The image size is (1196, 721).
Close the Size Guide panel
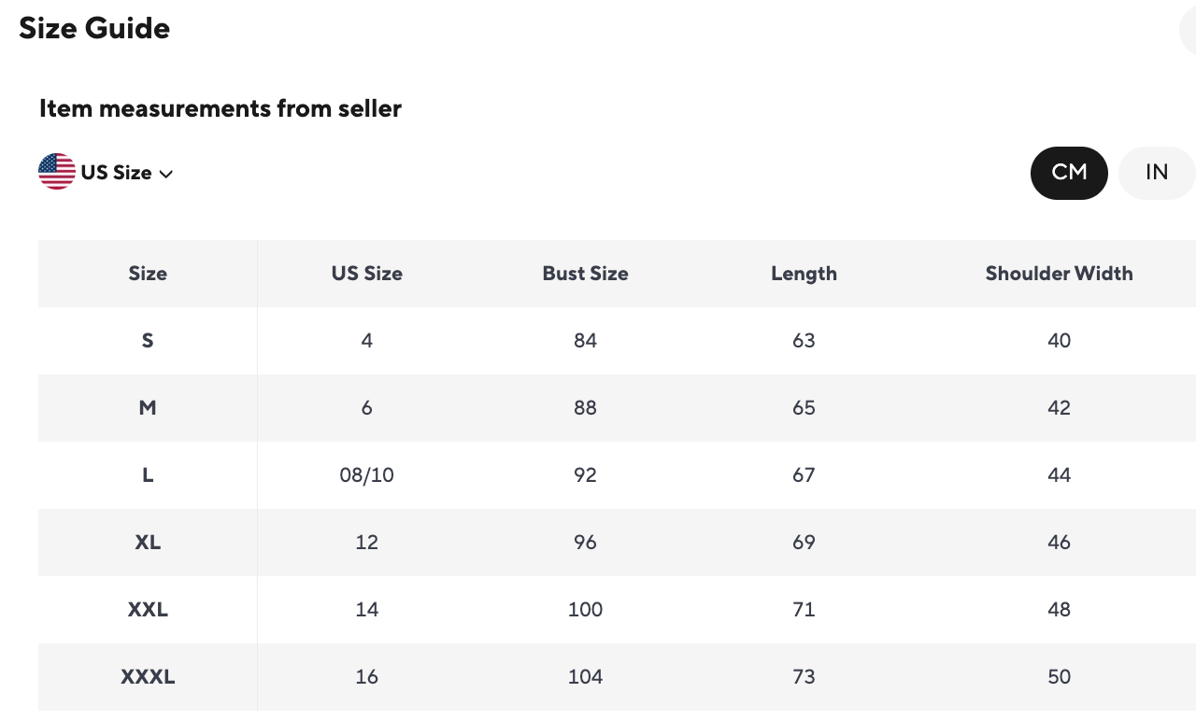1189,35
